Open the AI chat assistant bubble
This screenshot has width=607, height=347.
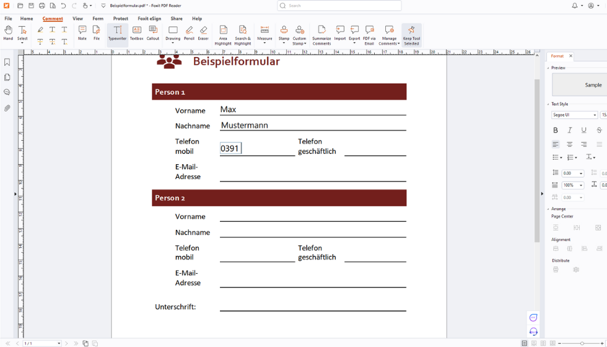533,317
